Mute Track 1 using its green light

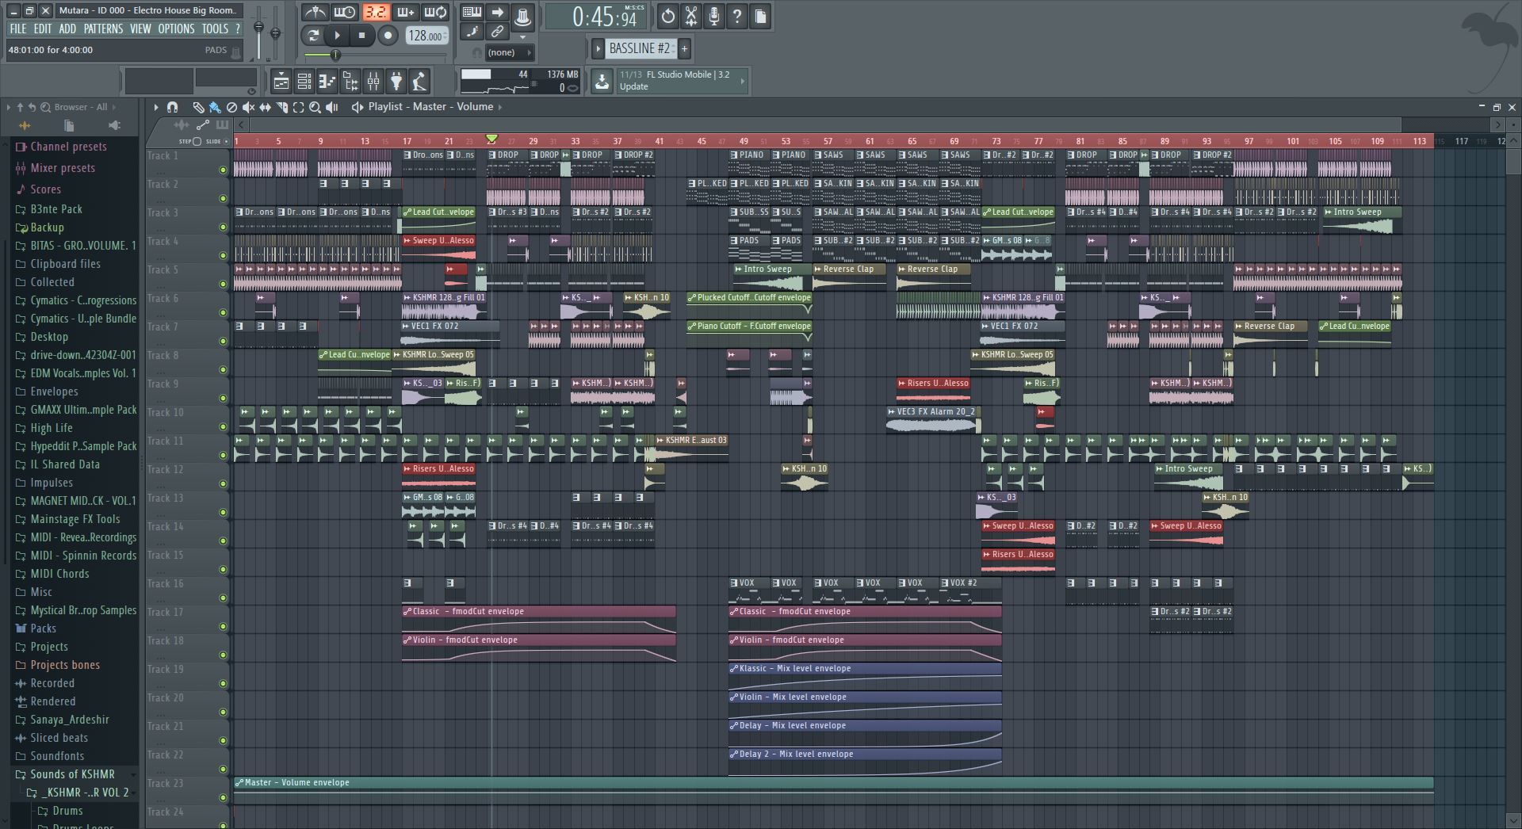click(x=223, y=170)
